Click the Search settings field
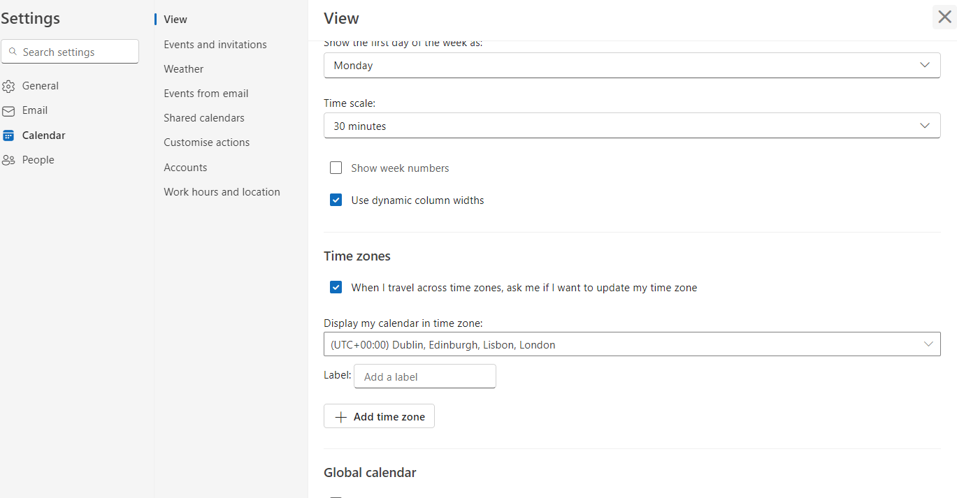Image resolution: width=957 pixels, height=498 pixels. click(x=77, y=52)
